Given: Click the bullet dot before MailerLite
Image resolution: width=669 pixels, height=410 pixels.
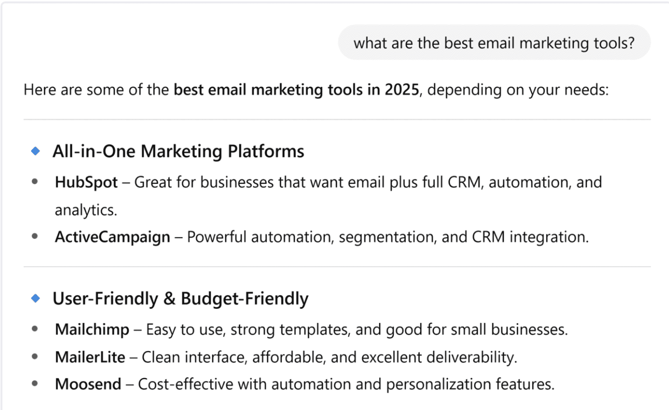Looking at the screenshot, I should pyautogui.click(x=35, y=357).
